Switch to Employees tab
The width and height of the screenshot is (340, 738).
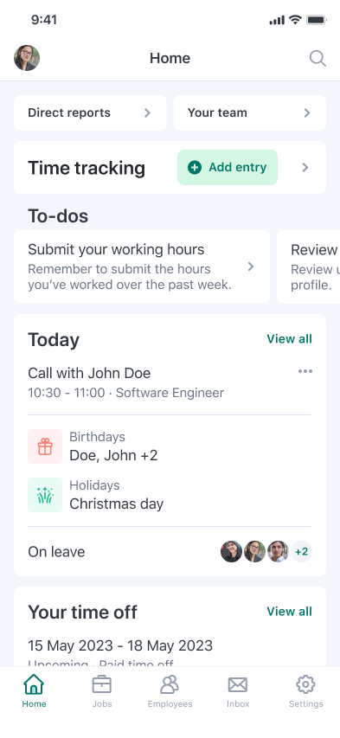[x=170, y=691]
